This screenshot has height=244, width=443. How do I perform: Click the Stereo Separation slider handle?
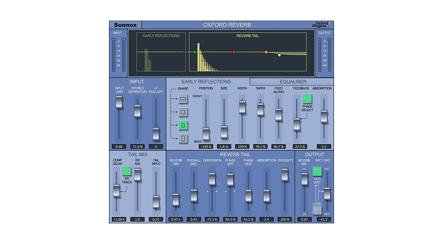138,111
